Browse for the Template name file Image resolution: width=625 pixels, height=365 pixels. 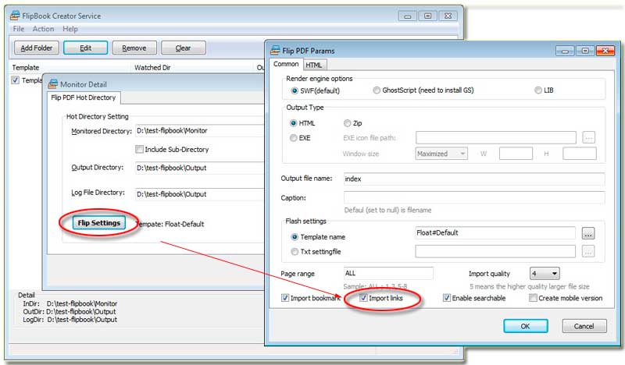tap(588, 233)
